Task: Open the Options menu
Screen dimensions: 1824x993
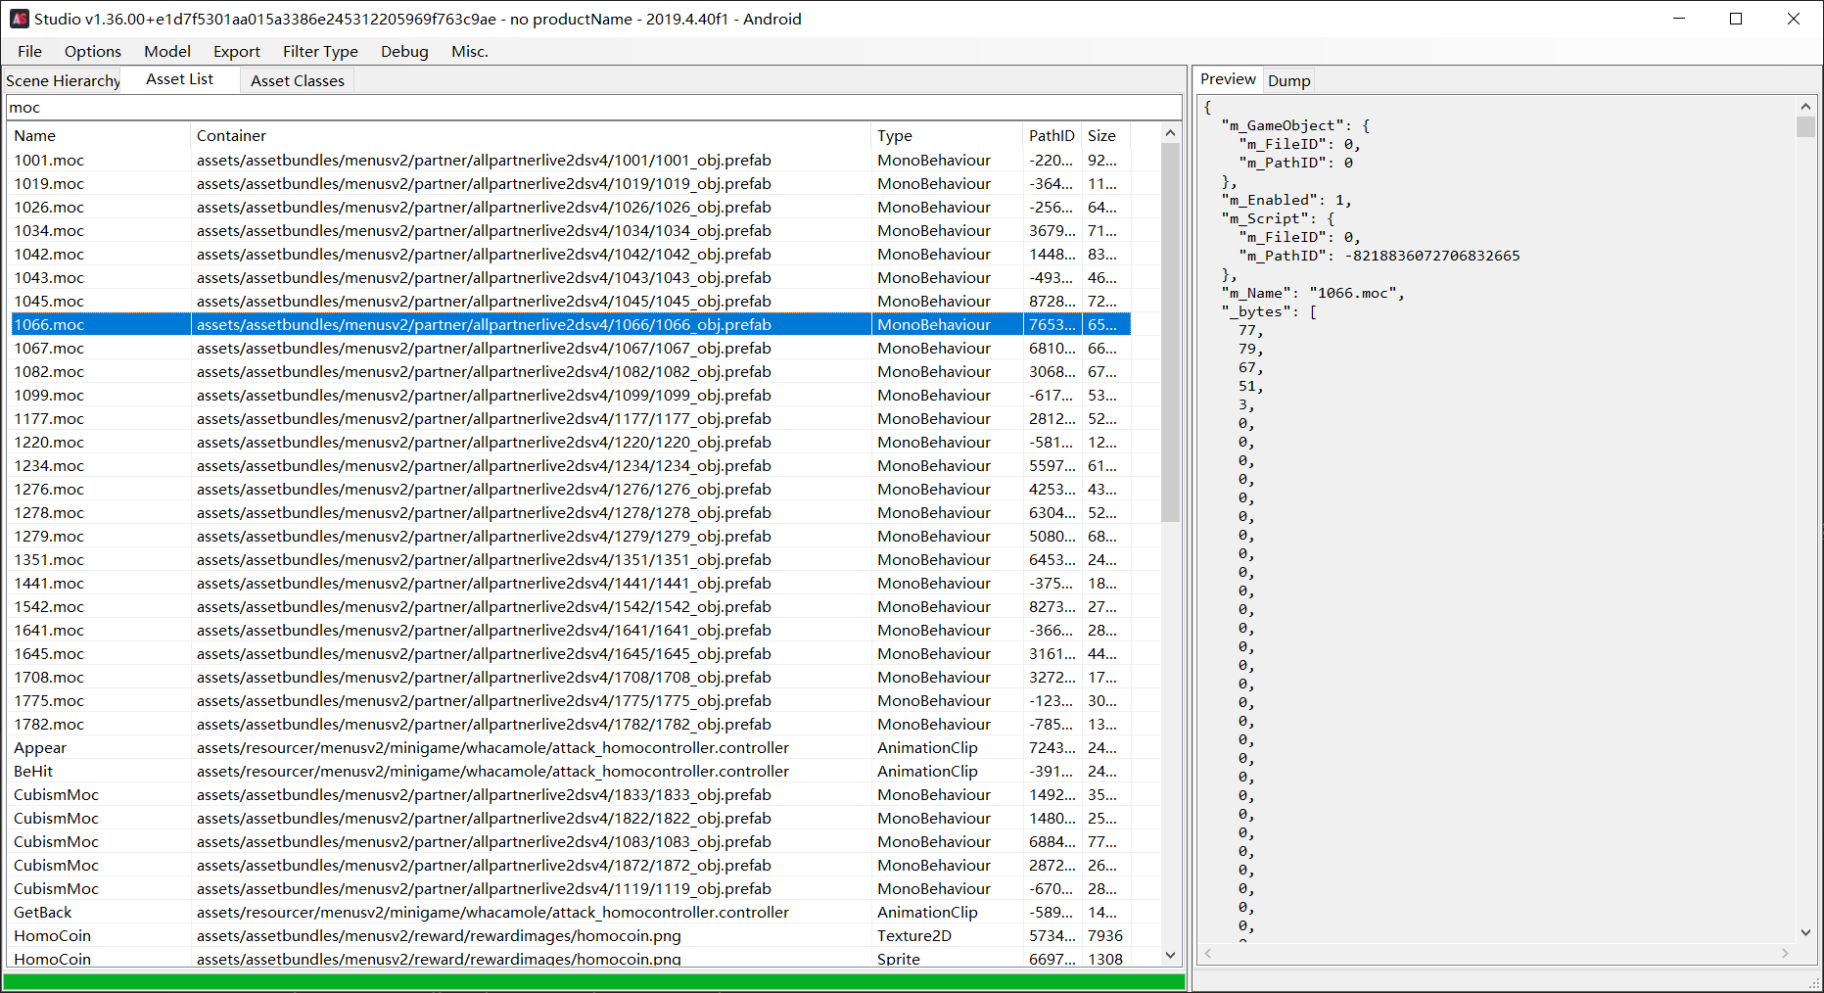Action: point(93,51)
